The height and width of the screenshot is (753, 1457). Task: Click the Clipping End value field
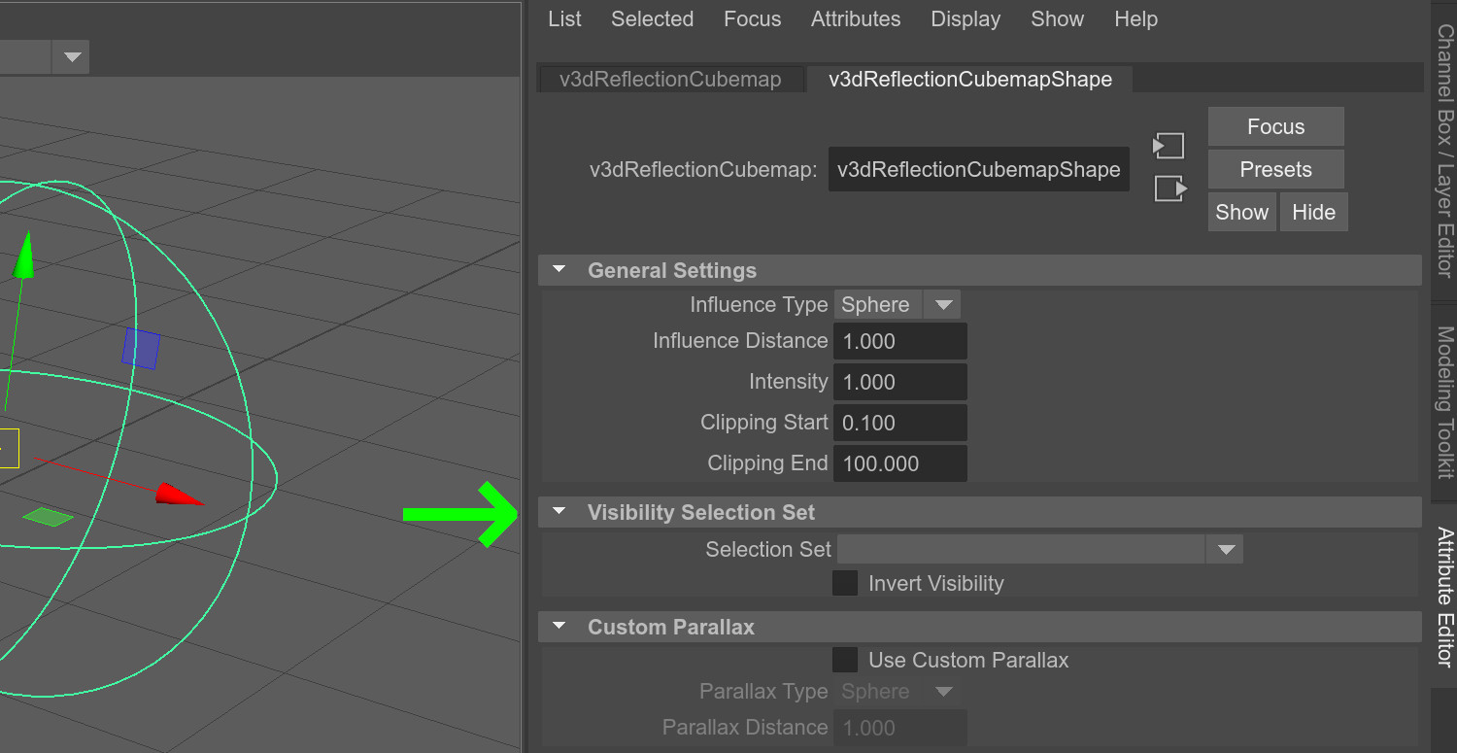click(x=900, y=463)
